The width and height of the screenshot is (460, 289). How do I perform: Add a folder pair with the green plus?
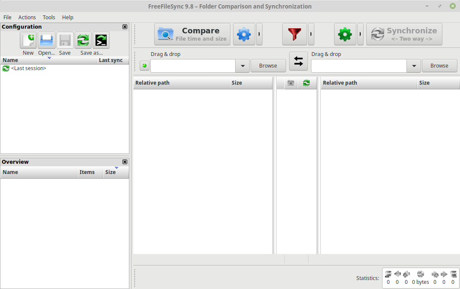pyautogui.click(x=144, y=65)
